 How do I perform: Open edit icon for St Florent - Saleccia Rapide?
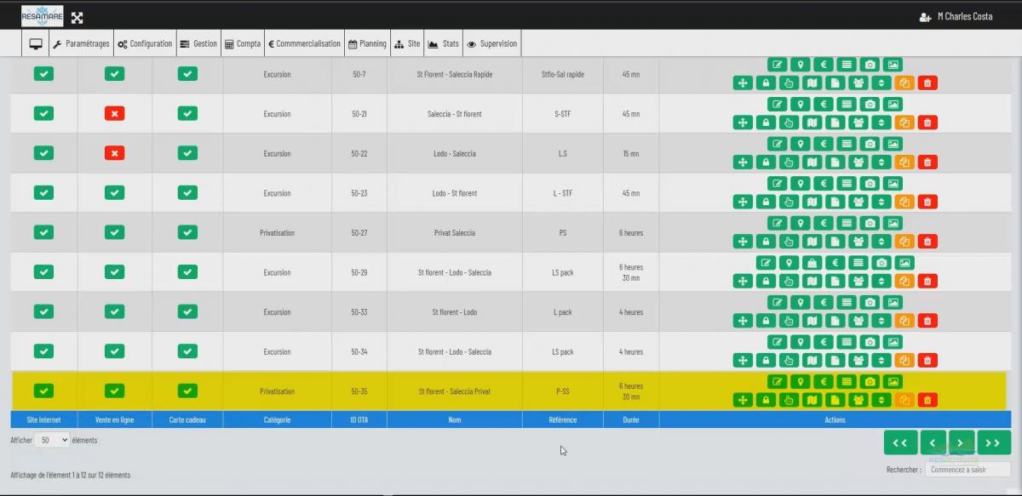click(x=777, y=65)
